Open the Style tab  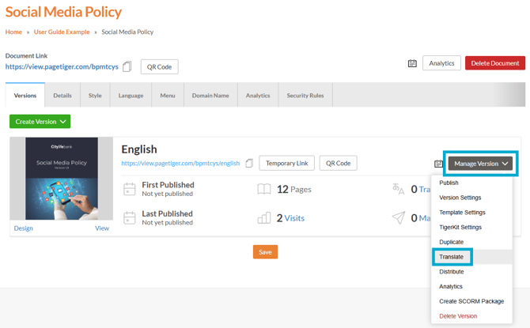click(x=95, y=96)
